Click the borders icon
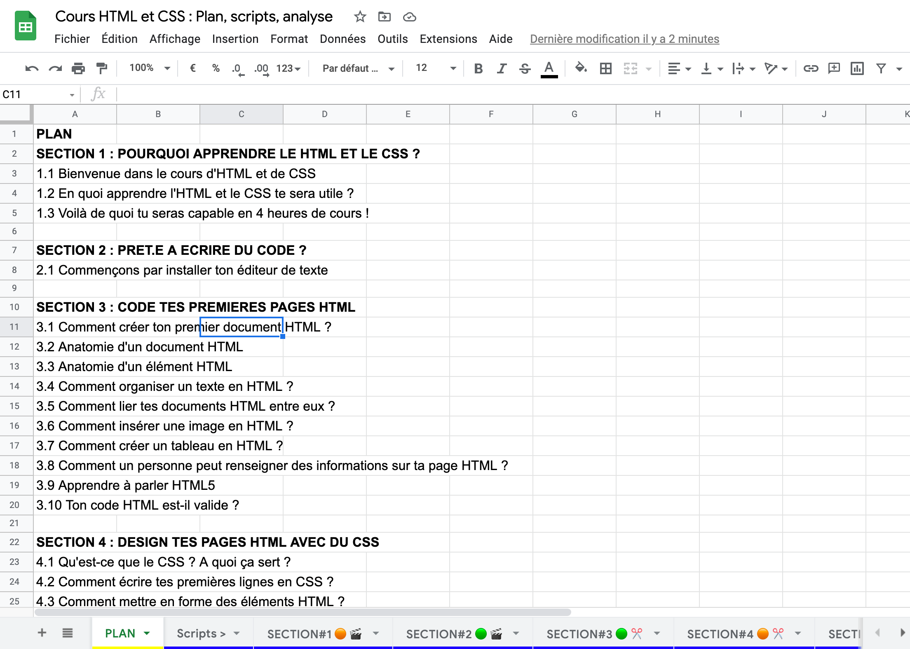 605,68
